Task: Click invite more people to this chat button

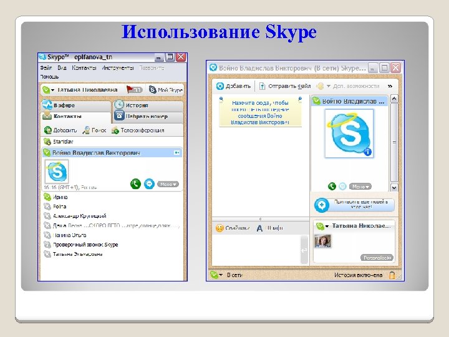Action: click(x=354, y=205)
